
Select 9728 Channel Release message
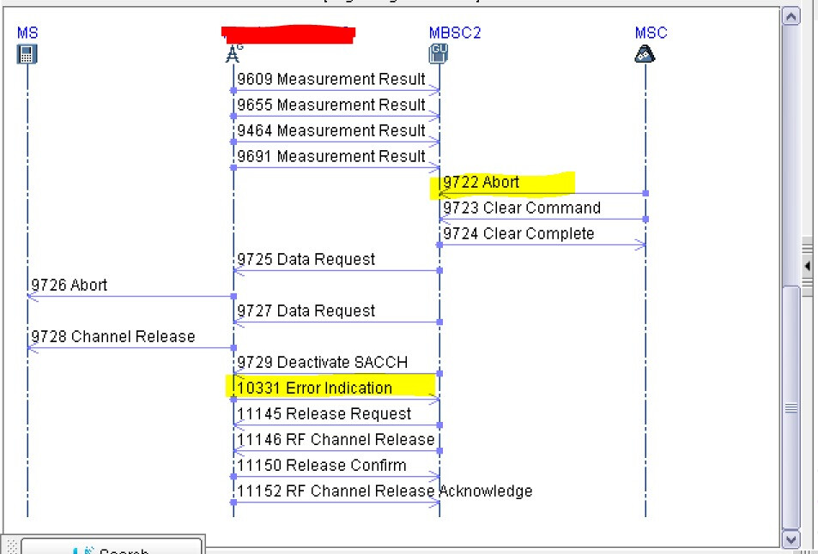coord(113,336)
